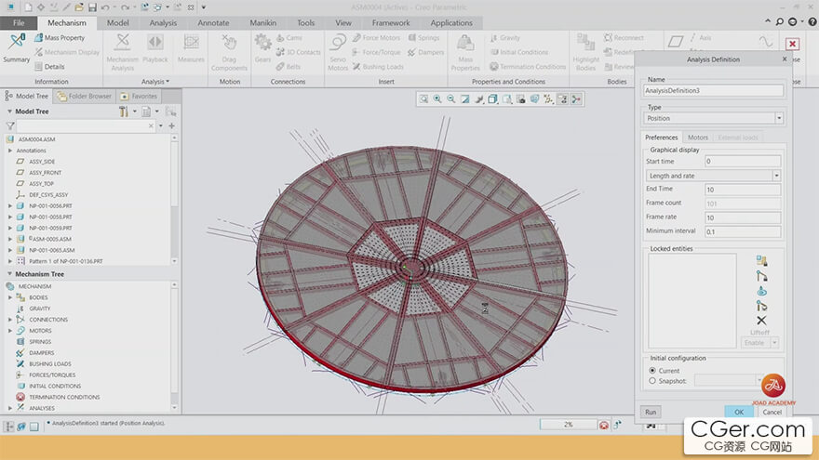Image resolution: width=819 pixels, height=460 pixels.
Task: Click the delete X icon beside Locked entities
Action: click(x=761, y=321)
